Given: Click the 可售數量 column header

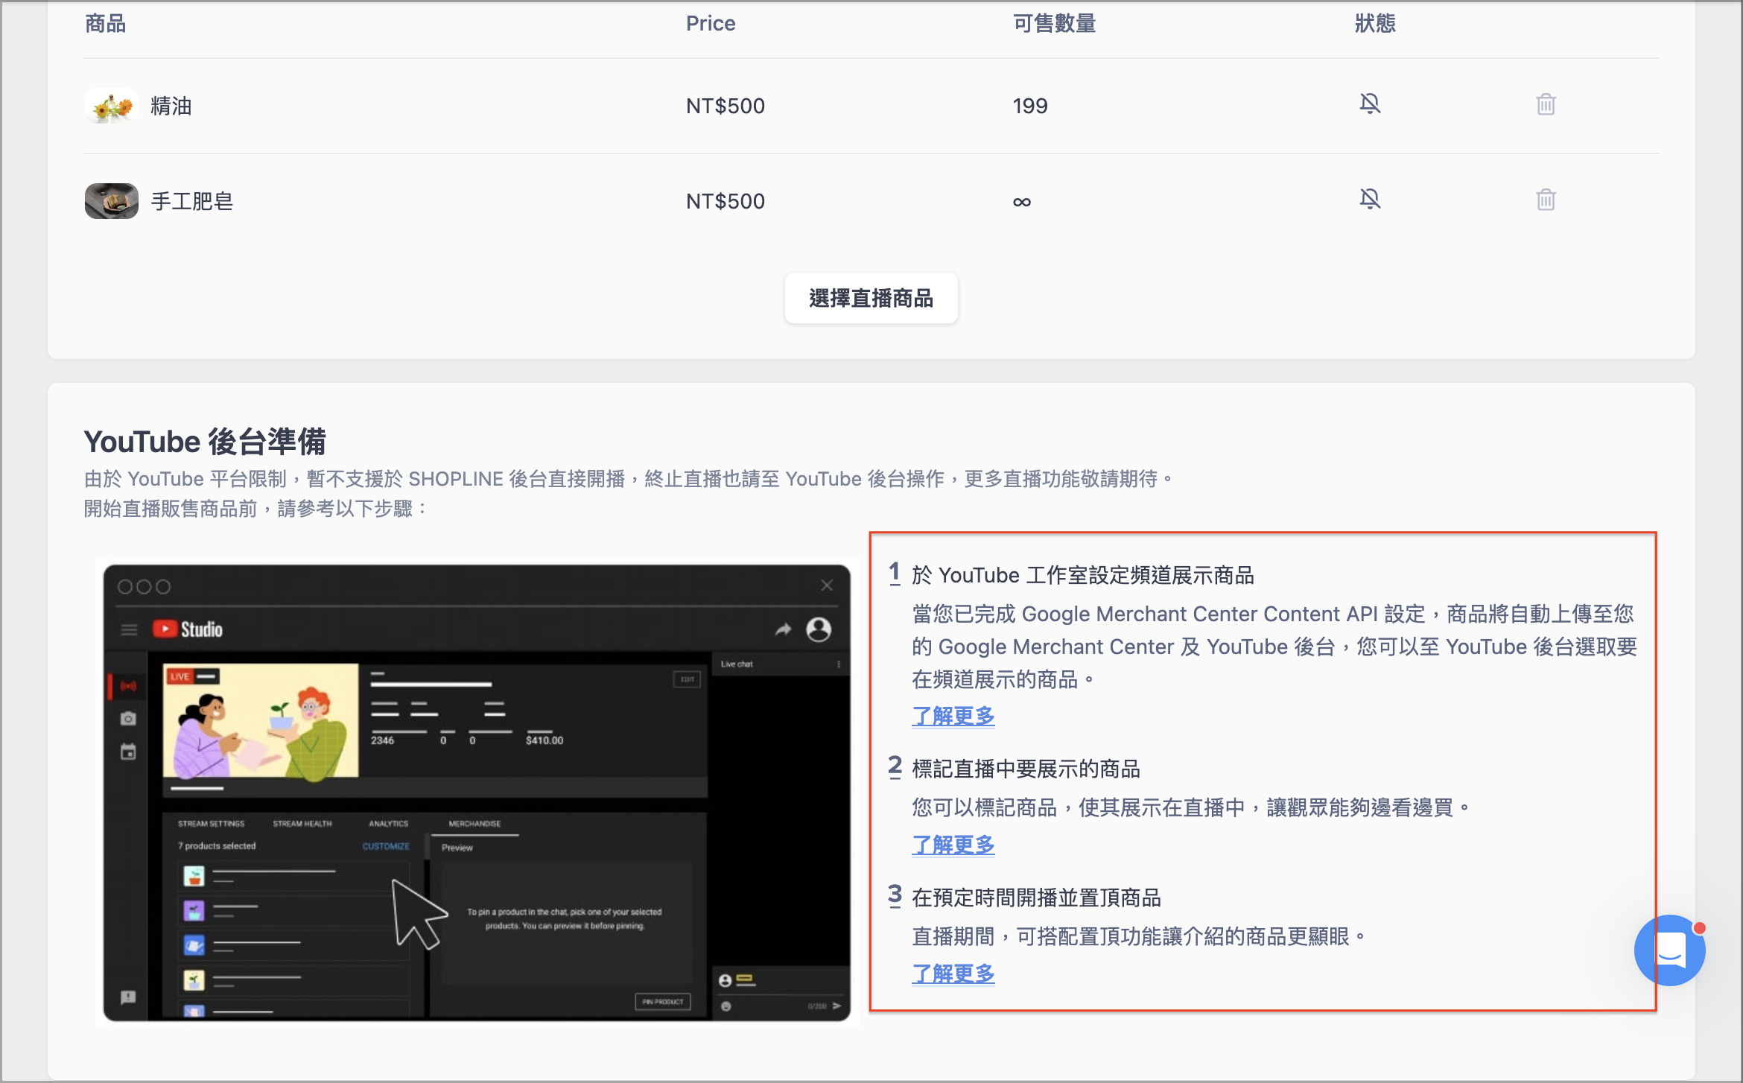Looking at the screenshot, I should 1054,24.
